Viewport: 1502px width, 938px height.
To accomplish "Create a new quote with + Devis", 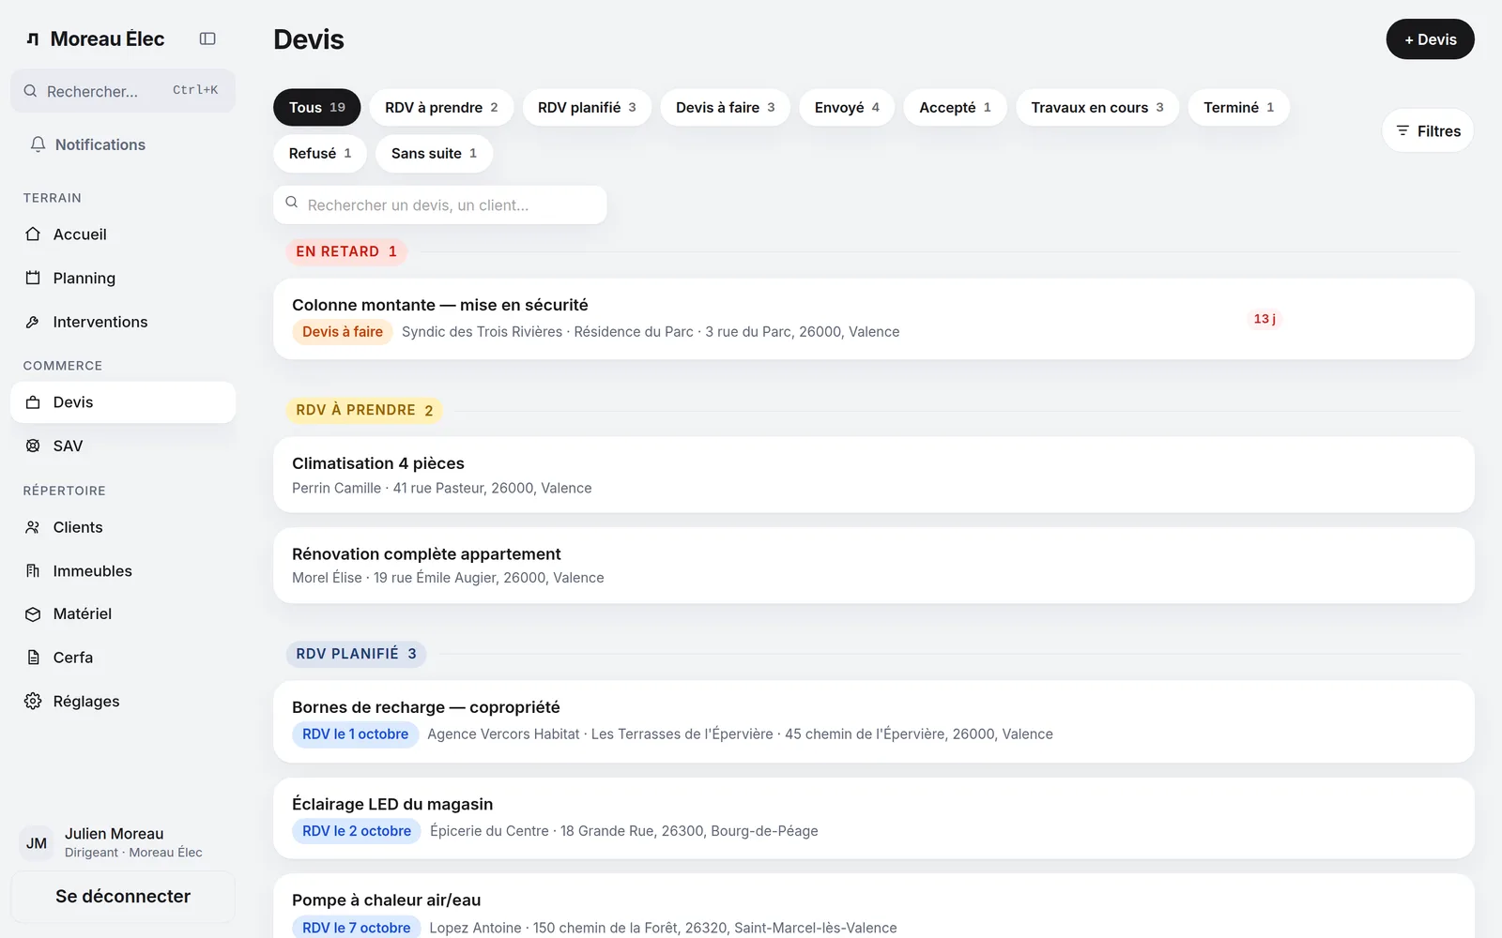I will (1431, 39).
